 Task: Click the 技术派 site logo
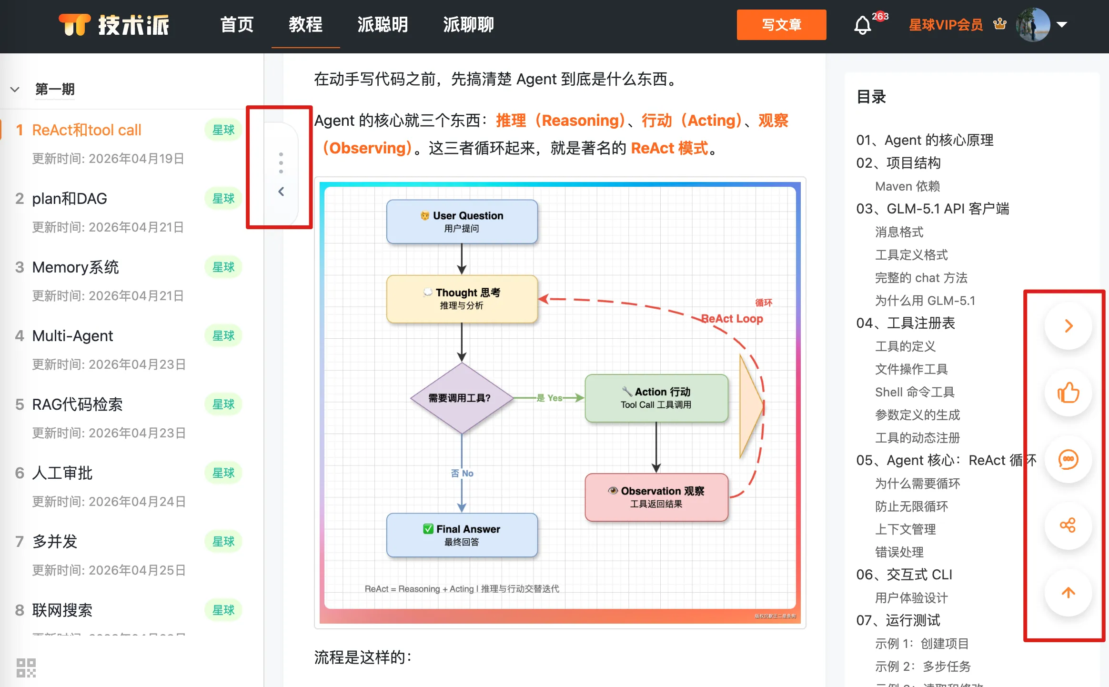114,25
